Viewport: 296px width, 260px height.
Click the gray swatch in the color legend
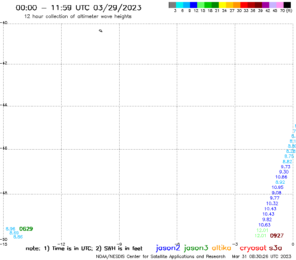[172, 5]
